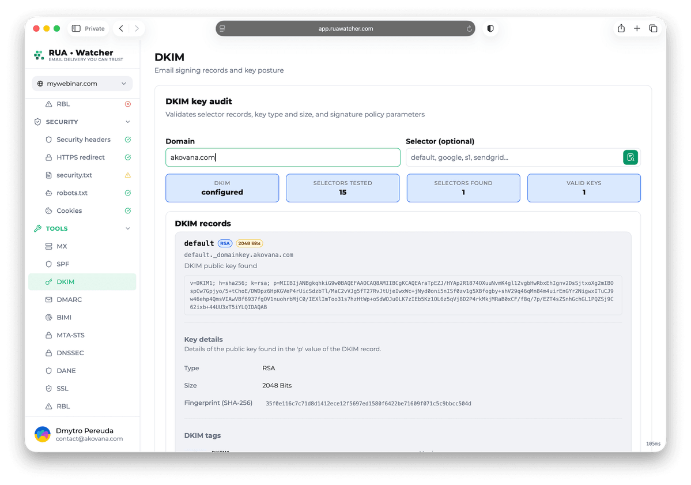This screenshot has height=485, width=691.
Task: Open the privacy shield icon
Action: coord(490,29)
